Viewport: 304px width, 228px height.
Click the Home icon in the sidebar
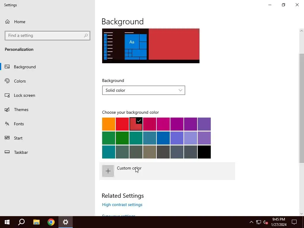(x=7, y=21)
